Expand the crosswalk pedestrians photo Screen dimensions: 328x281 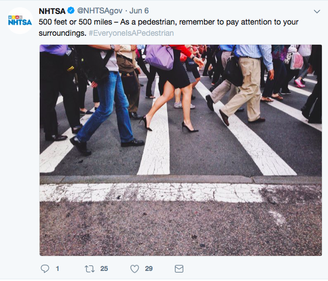[180, 150]
